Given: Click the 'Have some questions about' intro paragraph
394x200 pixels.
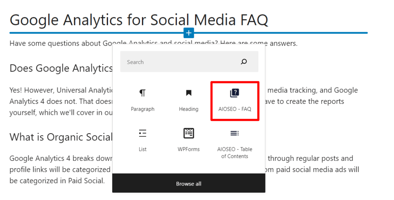Looking at the screenshot, I should (x=56, y=43).
